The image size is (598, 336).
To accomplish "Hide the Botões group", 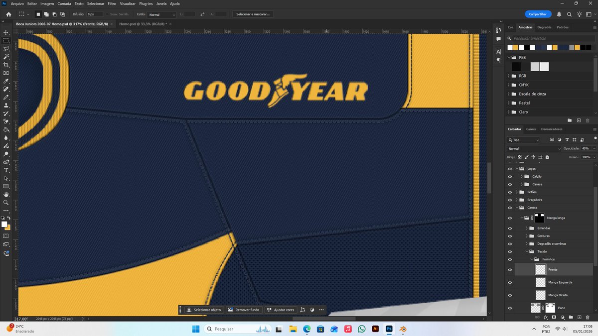I will coord(509,192).
